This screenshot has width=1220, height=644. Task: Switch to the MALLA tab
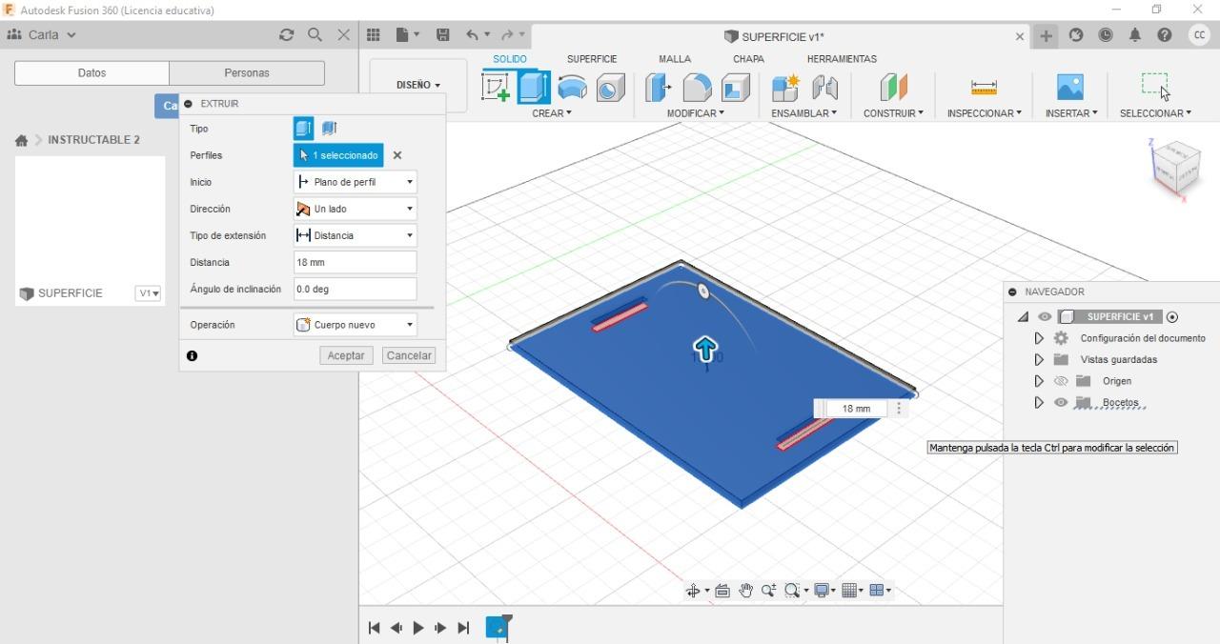[x=675, y=59]
